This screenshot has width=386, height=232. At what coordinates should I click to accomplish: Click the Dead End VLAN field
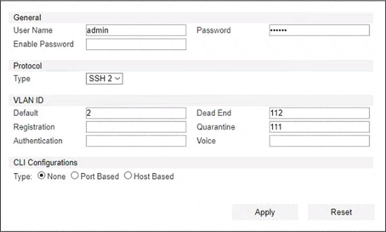[319, 113]
